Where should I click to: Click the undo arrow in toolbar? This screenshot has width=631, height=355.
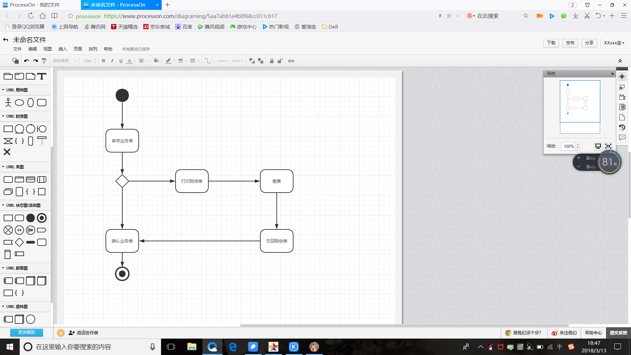(27, 61)
